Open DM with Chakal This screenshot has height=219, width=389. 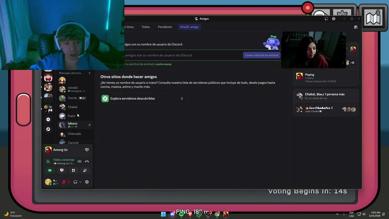click(x=75, y=107)
